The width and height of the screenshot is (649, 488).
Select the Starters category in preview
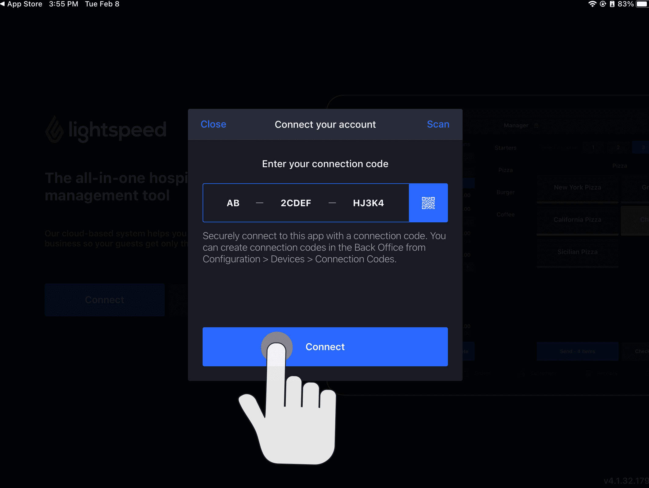click(505, 148)
